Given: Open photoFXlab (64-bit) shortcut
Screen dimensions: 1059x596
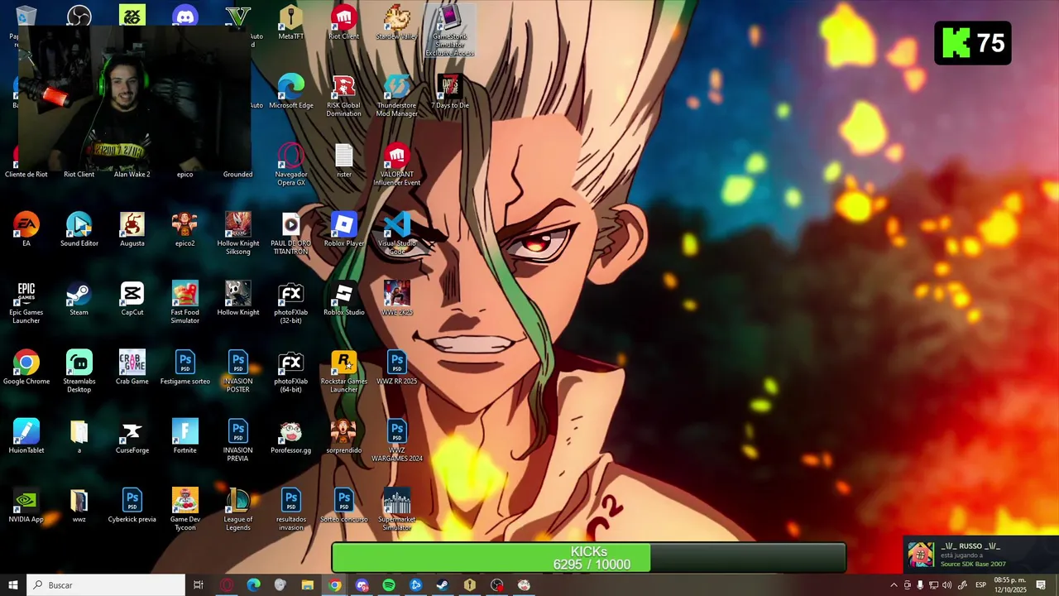Looking at the screenshot, I should [x=291, y=372].
